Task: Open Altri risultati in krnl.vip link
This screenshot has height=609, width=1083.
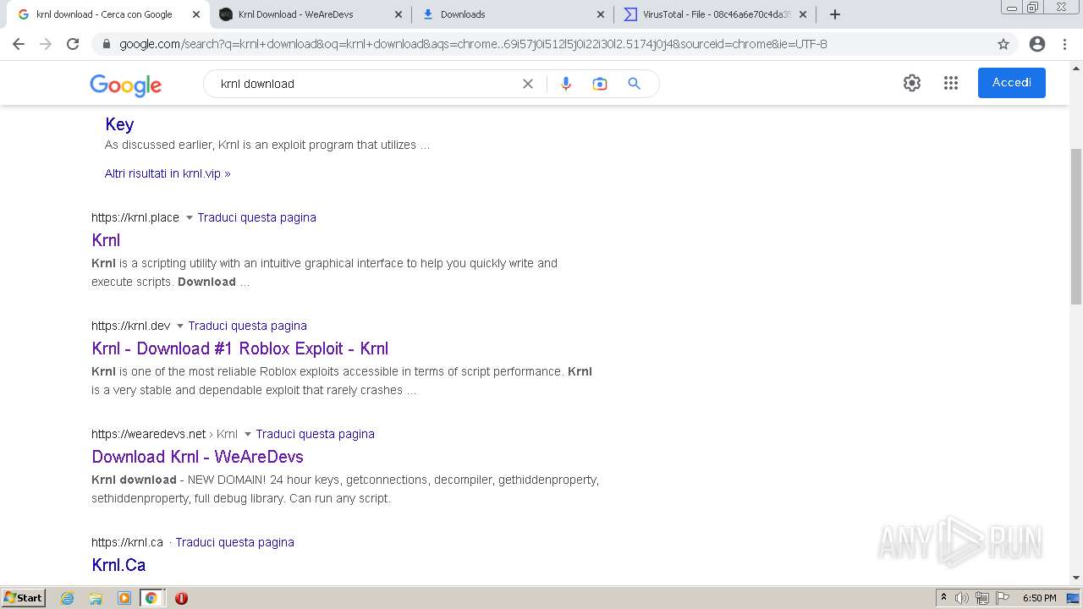Action: coord(168,173)
